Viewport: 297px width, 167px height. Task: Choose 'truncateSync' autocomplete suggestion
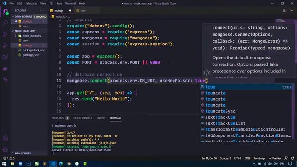[246, 111]
